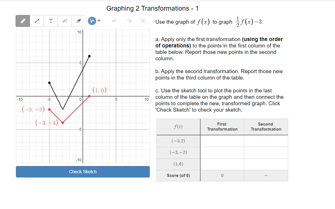Select the square root math input tool
The width and height of the screenshot is (335, 209).
(64, 21)
